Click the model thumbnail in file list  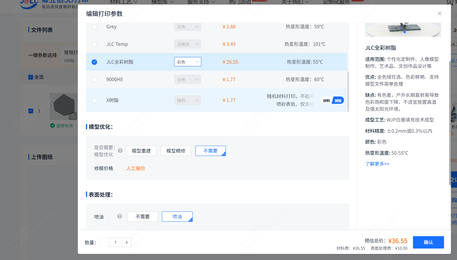63,106
